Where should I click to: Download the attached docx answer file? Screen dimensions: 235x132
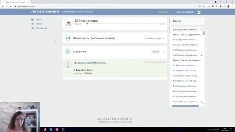[x=78, y=73]
